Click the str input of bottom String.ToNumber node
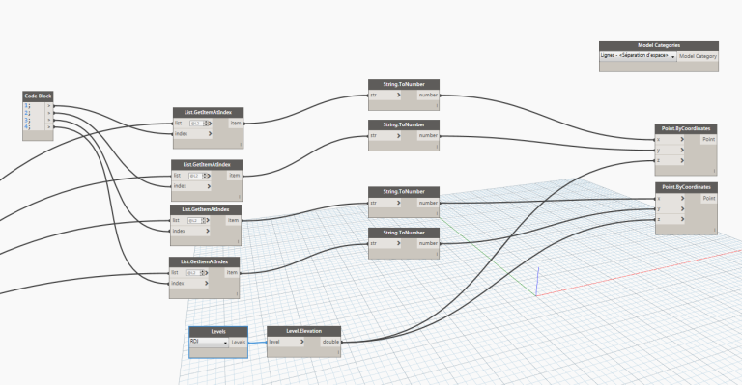Viewport: 742px width, 385px height. point(385,243)
